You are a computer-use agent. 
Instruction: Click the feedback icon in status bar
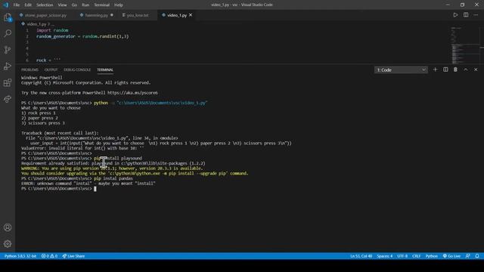(468, 256)
